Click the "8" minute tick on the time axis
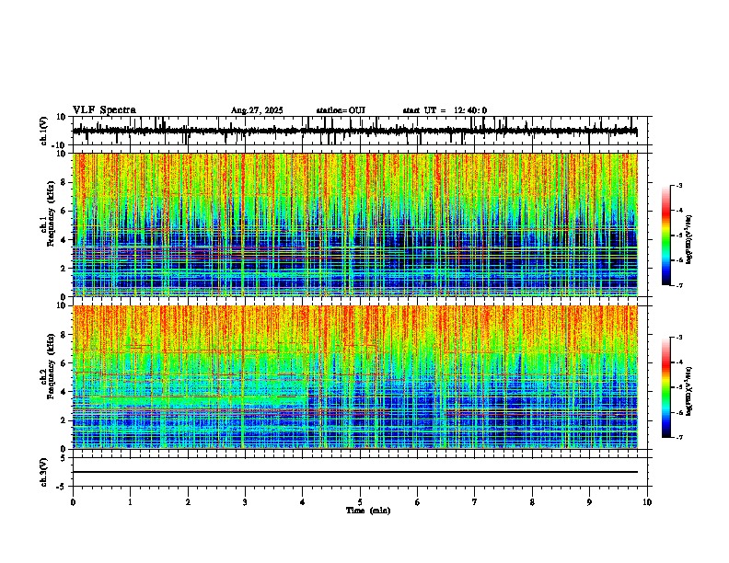 (532, 502)
